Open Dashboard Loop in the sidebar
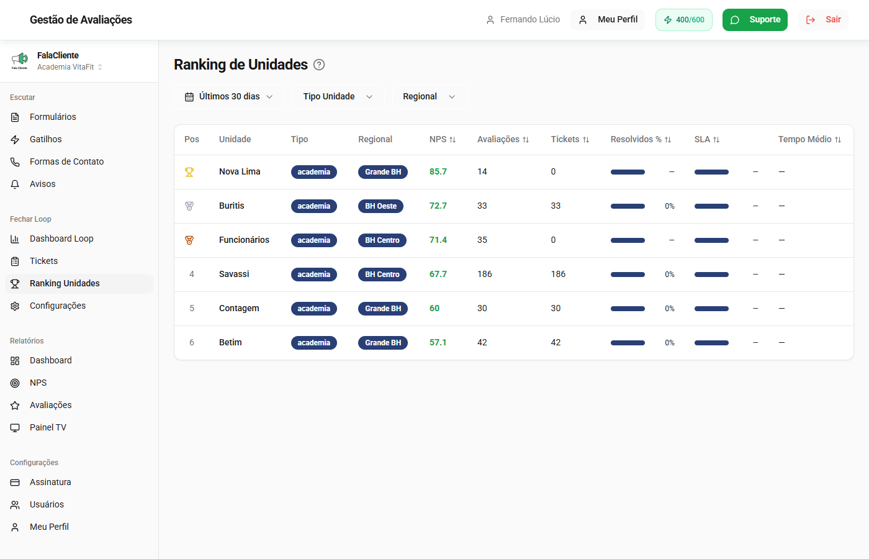The width and height of the screenshot is (869, 559). (61, 239)
